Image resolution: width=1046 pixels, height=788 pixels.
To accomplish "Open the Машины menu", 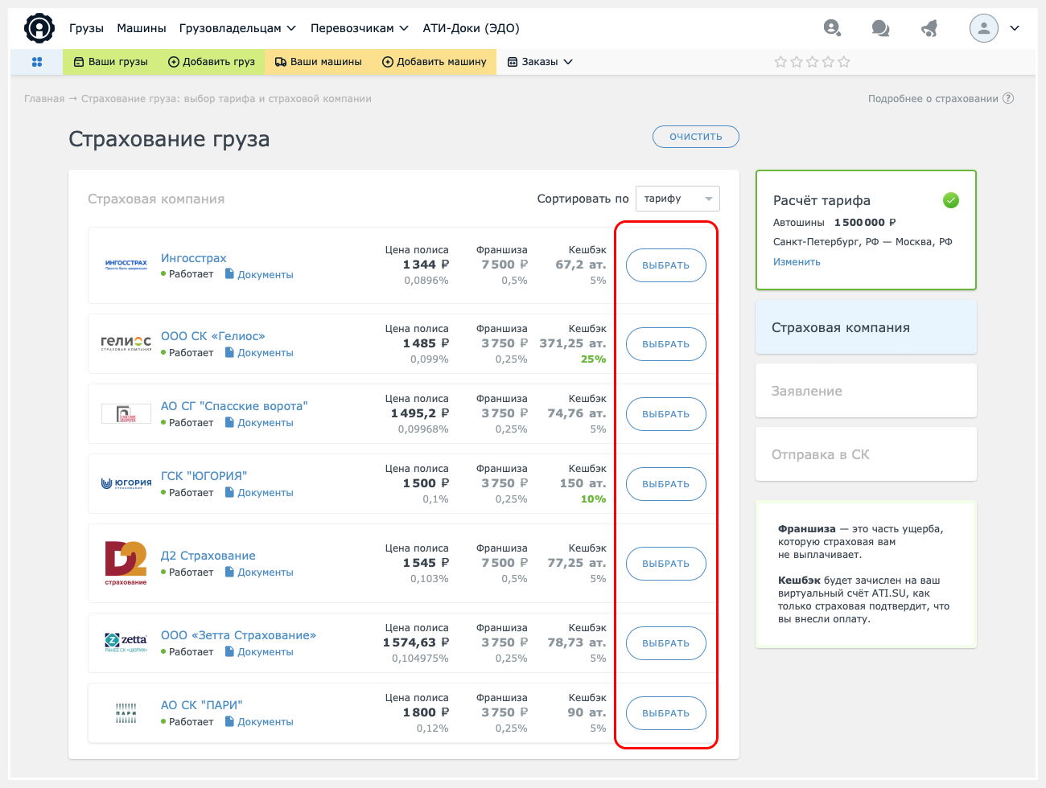I will 142,28.
